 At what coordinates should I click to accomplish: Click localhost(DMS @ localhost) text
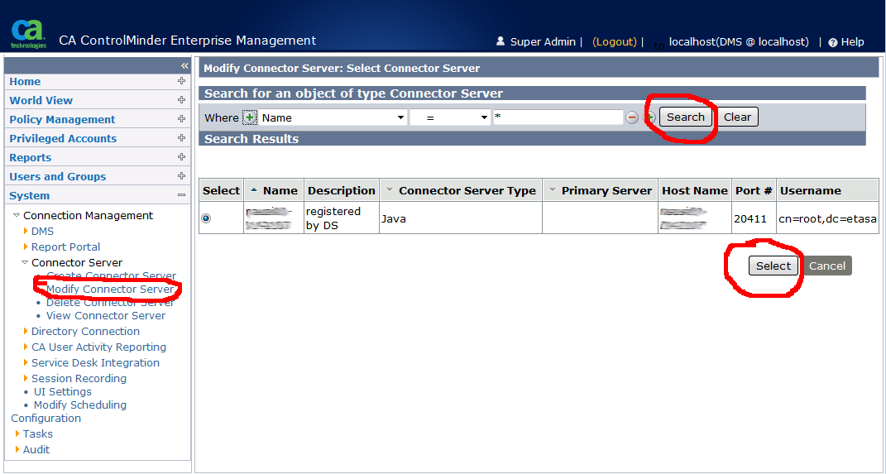pyautogui.click(x=739, y=42)
